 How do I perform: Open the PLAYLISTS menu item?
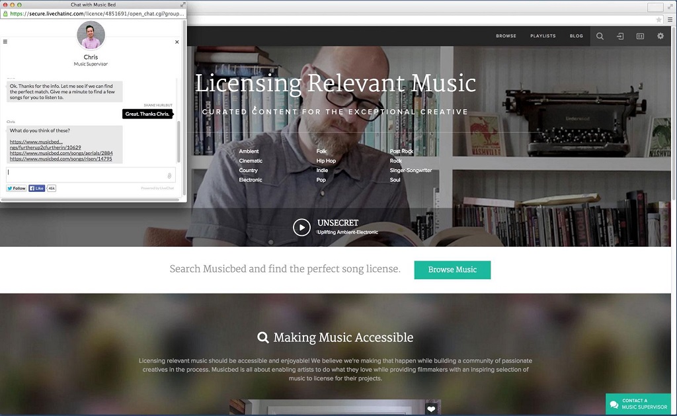(543, 36)
